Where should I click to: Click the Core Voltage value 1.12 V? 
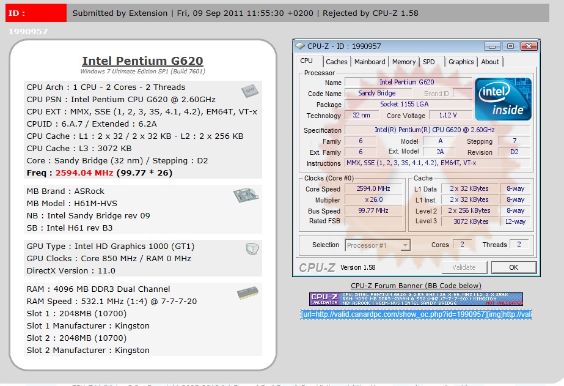[x=450, y=115]
